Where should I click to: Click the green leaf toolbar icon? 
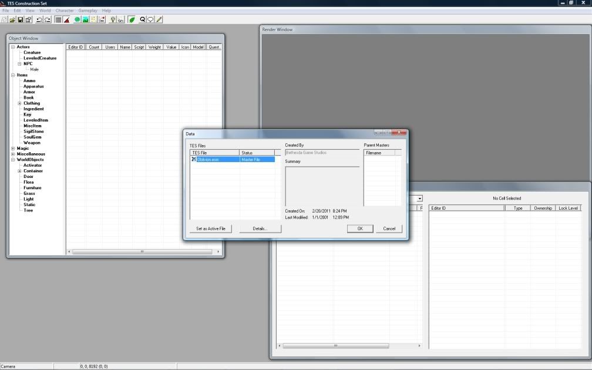132,20
